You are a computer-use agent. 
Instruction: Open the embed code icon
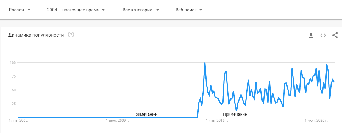[323, 35]
